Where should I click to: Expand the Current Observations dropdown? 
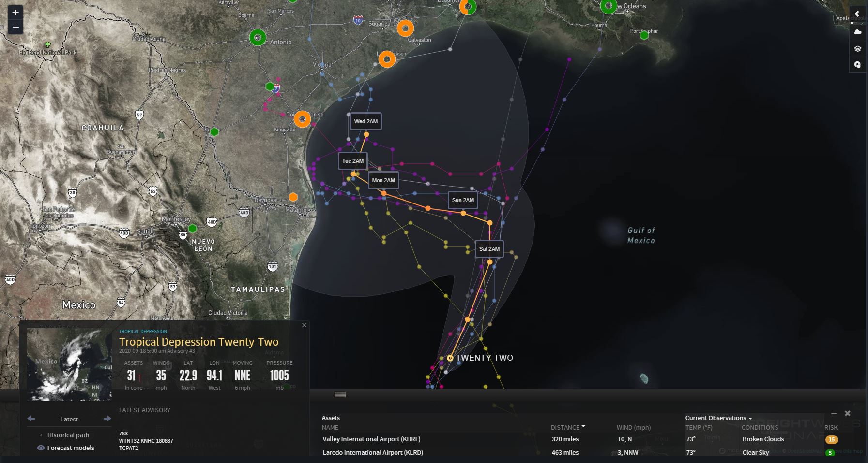pos(718,418)
